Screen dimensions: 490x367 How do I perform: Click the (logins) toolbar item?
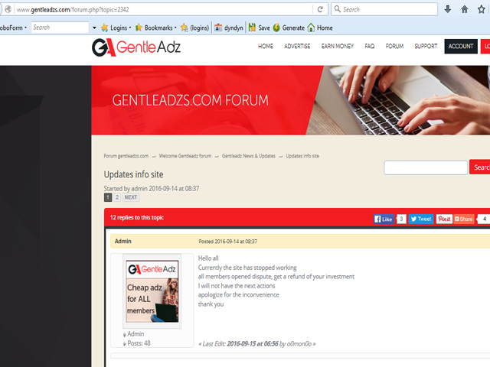(194, 28)
